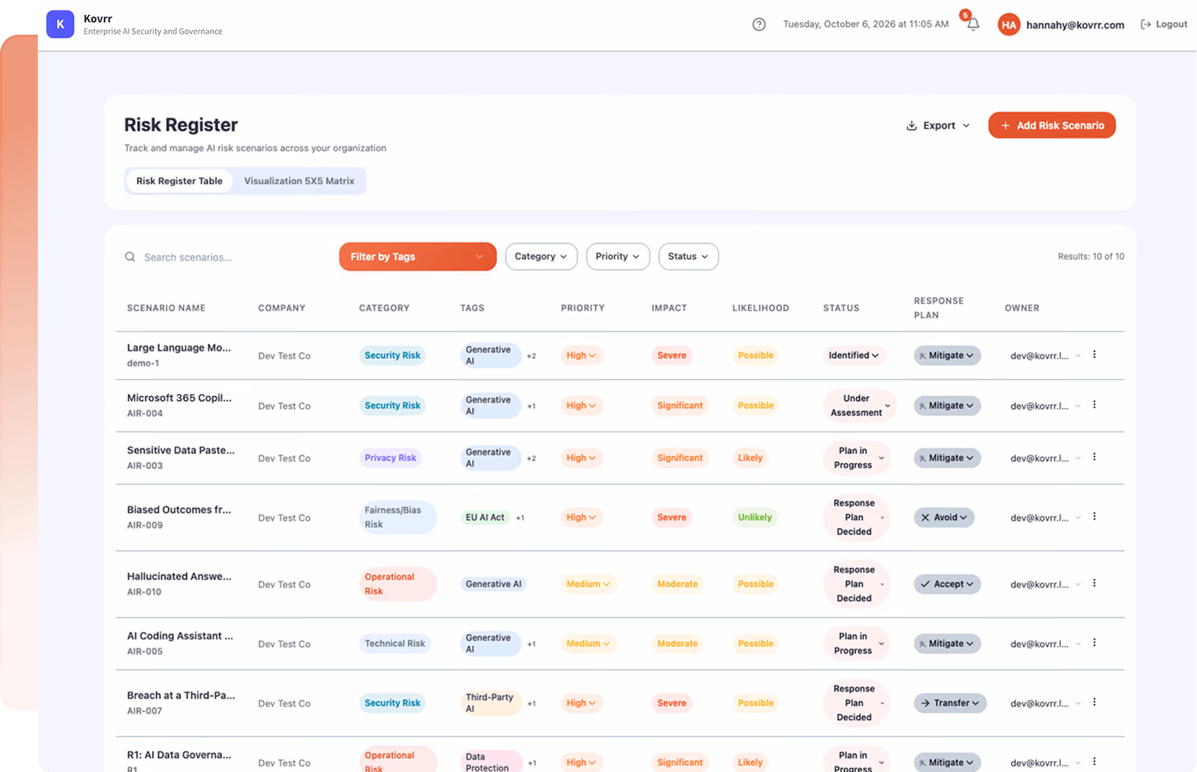Viewport: 1197px width, 772px height.
Task: Open row actions menu for Sensitive Data Paste... row
Action: click(1095, 457)
